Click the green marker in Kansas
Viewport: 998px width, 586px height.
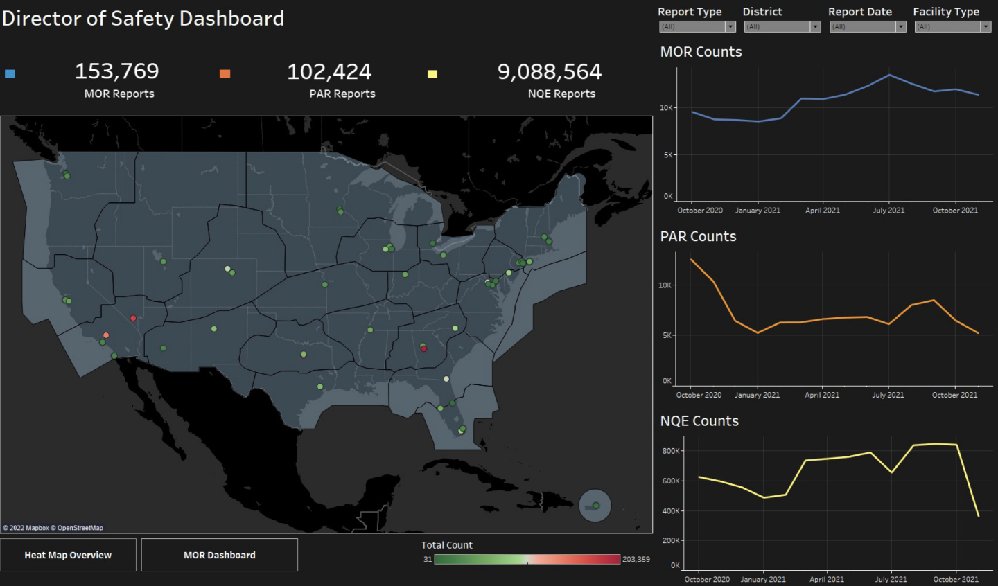pos(324,285)
